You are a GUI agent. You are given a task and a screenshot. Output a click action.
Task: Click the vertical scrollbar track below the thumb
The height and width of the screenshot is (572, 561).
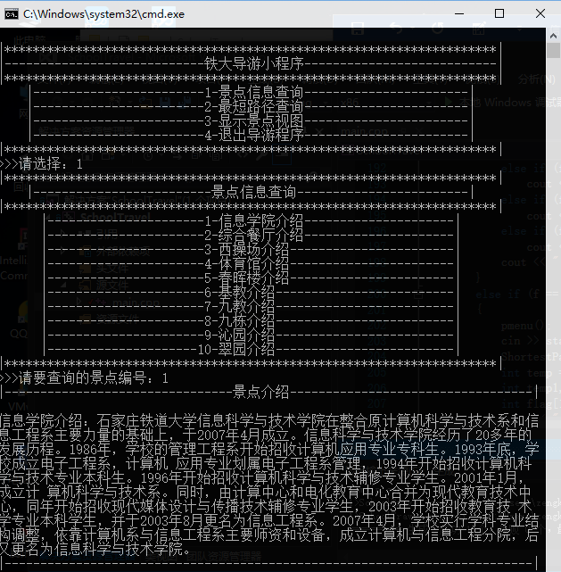tap(553, 314)
